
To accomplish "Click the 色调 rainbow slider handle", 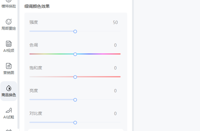I will tap(75, 54).
